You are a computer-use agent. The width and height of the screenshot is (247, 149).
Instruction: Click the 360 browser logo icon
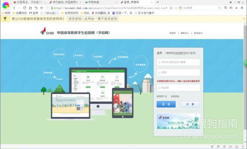[6, 5]
